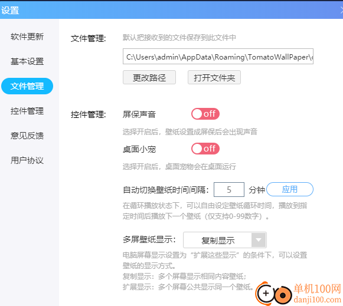Image resolution: width=343 pixels, height=306 pixels.
Task: Click the file save path field
Action: click(x=218, y=57)
